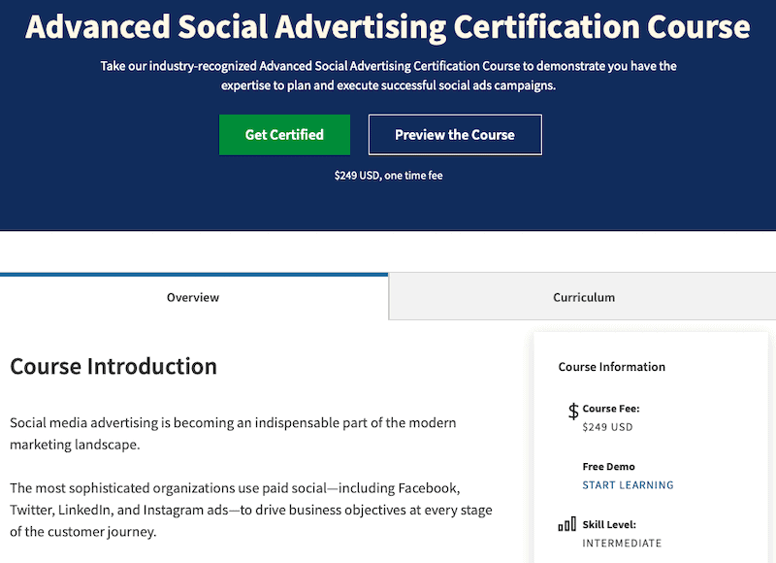This screenshot has width=776, height=563.
Task: Click the Course Information panel heading
Action: click(612, 367)
